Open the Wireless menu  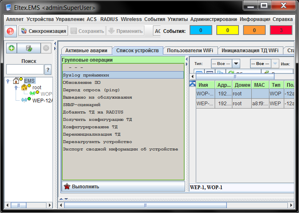click(x=131, y=19)
